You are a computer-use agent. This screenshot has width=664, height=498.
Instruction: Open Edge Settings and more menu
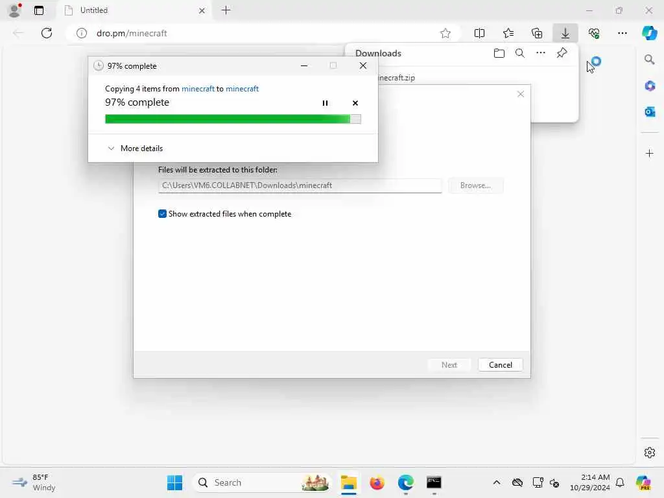[x=622, y=33]
